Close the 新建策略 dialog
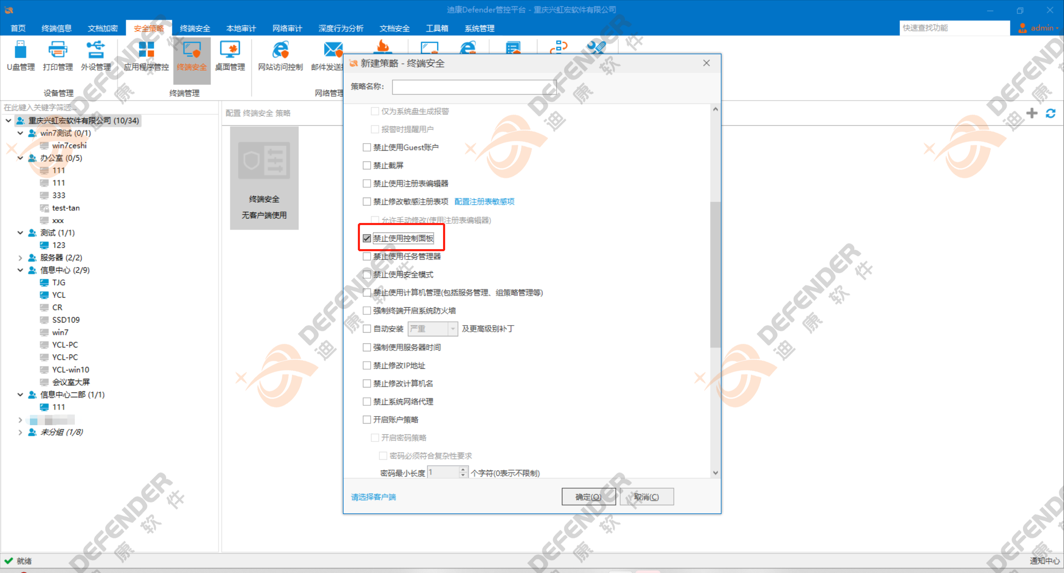 [706, 63]
